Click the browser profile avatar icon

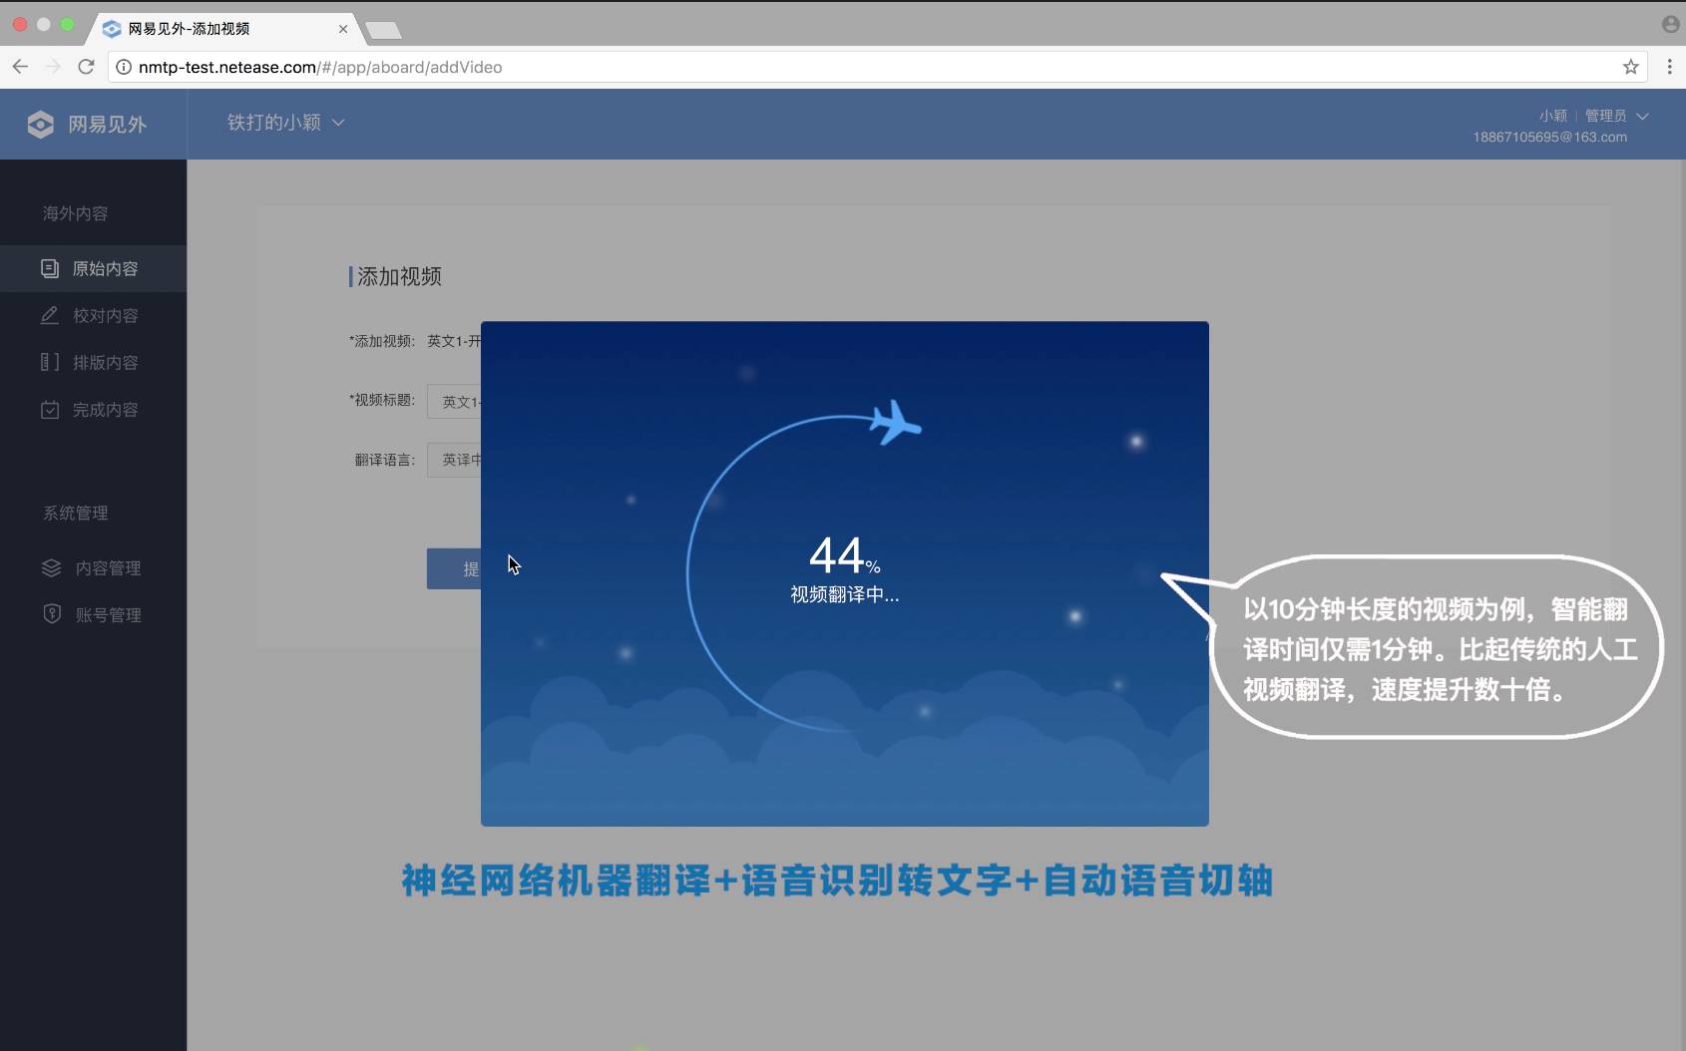coord(1671,23)
